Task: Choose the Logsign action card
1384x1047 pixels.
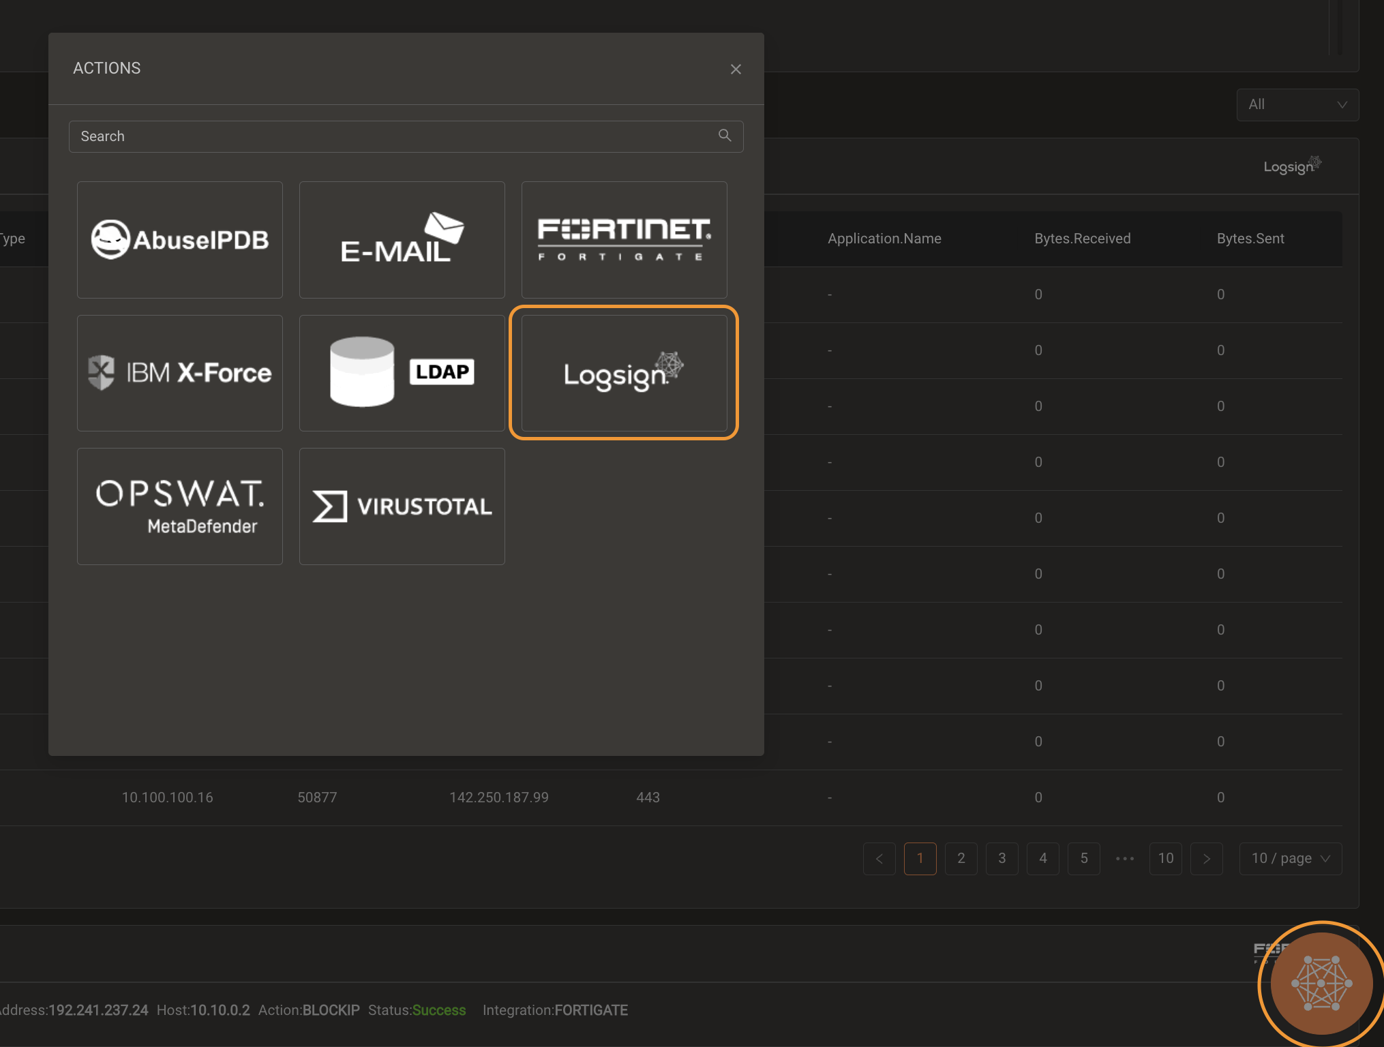Action: pyautogui.click(x=625, y=373)
